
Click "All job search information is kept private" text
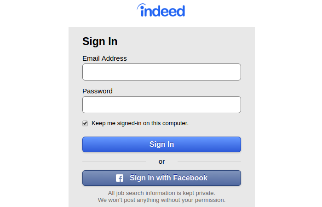[161, 193]
